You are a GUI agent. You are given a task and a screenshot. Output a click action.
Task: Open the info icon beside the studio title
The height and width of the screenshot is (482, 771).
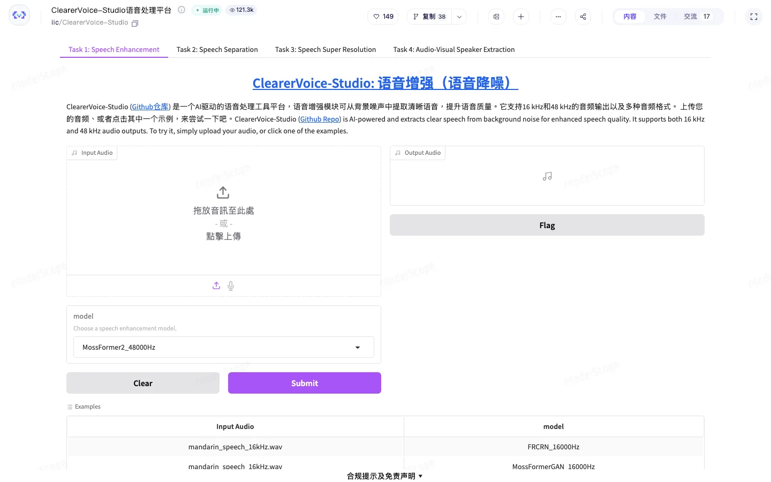[182, 10]
